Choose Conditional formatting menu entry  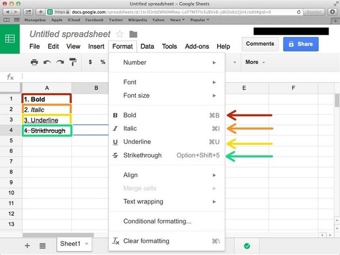167,221
